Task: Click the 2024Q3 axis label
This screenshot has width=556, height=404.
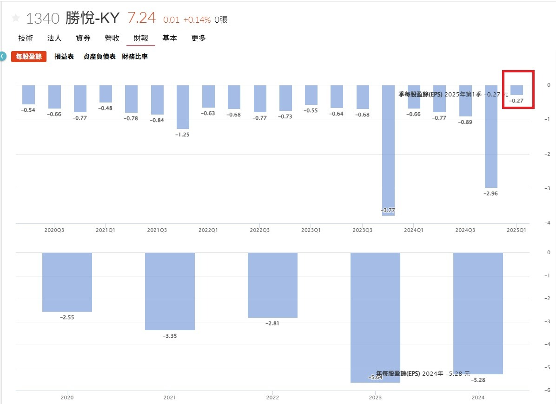Action: tap(465, 230)
